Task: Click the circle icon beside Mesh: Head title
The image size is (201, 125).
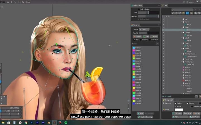Action: (x=197, y=96)
